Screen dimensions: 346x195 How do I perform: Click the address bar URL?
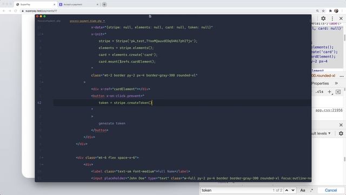[x=41, y=11]
